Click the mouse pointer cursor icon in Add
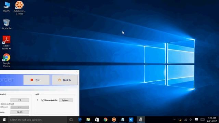Screen dimensions: 219x123 click(x=38, y=100)
